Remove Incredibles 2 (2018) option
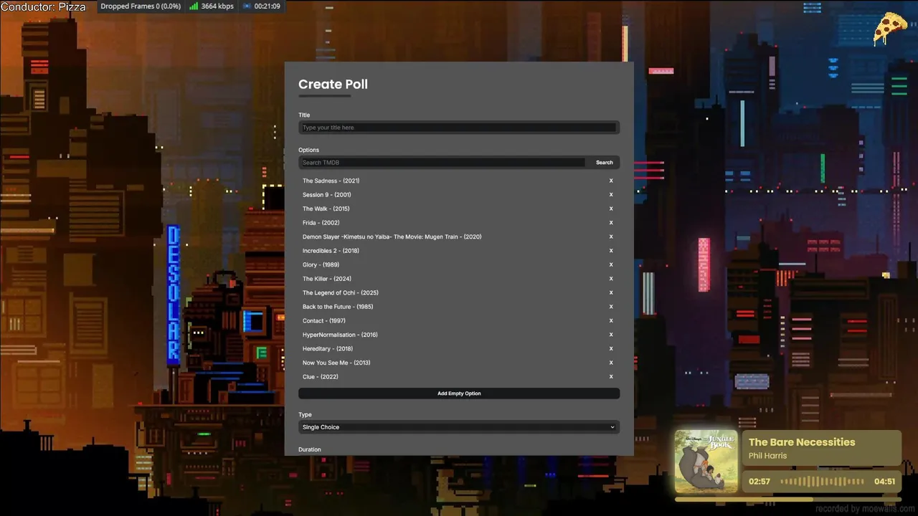The width and height of the screenshot is (918, 516). tap(611, 251)
